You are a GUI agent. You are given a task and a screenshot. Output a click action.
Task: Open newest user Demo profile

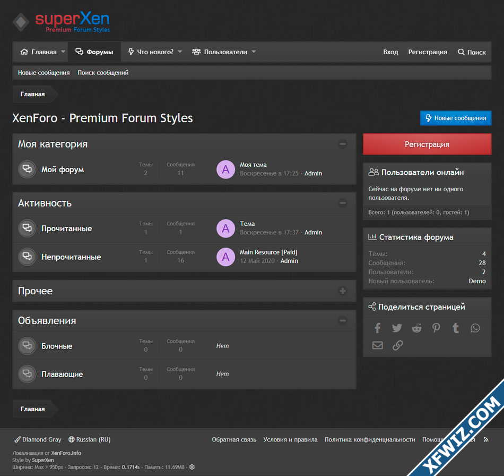(477, 281)
